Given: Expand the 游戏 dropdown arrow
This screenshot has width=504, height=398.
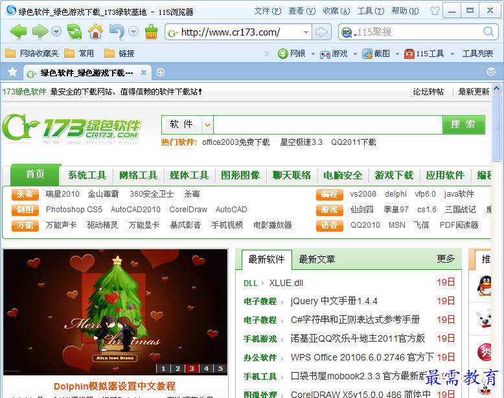Looking at the screenshot, I should click(x=355, y=54).
